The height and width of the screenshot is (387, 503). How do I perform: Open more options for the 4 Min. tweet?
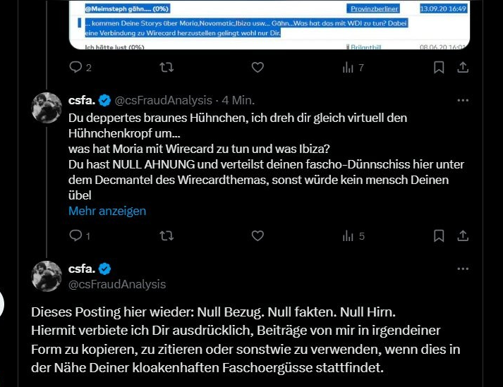pos(463,100)
